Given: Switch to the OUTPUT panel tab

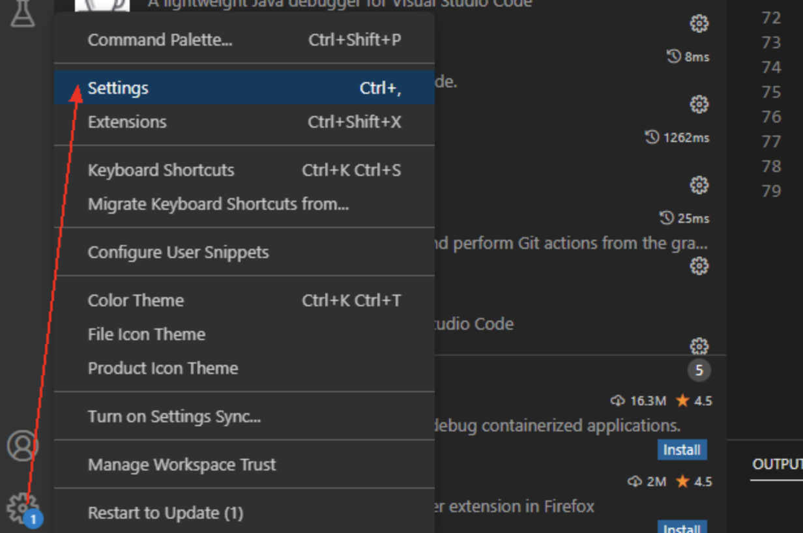Looking at the screenshot, I should click(778, 464).
